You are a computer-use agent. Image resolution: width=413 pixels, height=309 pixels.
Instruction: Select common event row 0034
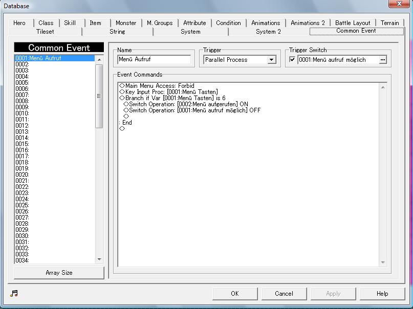pyautogui.click(x=55, y=260)
